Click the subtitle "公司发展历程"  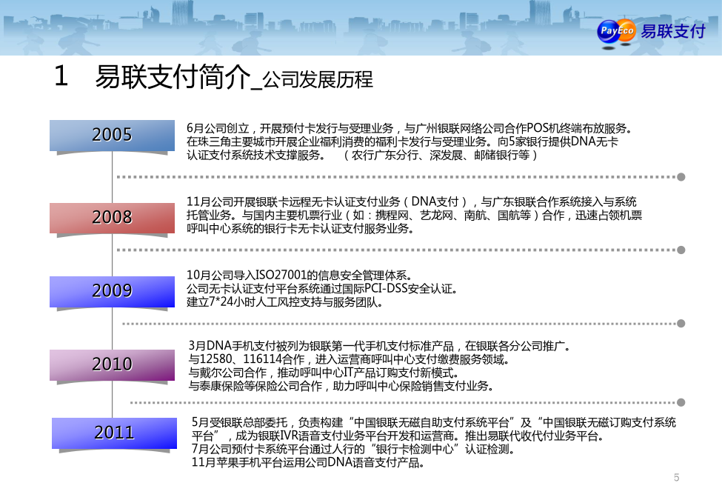coord(318,80)
